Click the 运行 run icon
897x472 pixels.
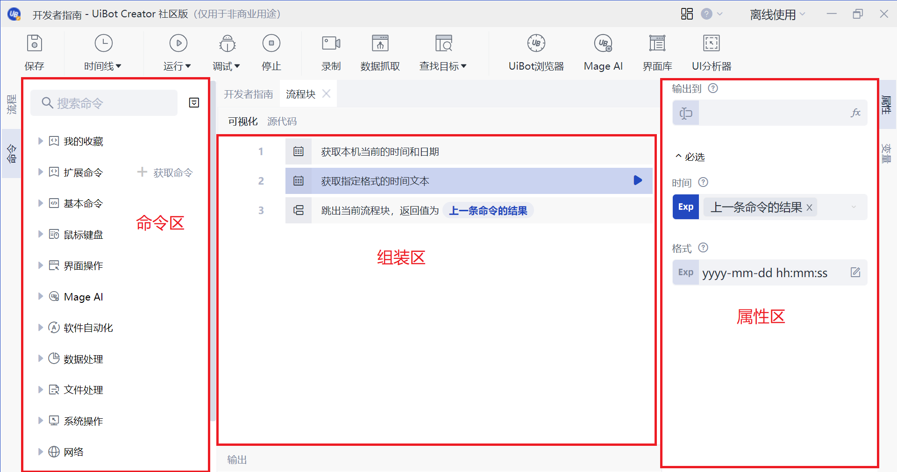pos(178,43)
